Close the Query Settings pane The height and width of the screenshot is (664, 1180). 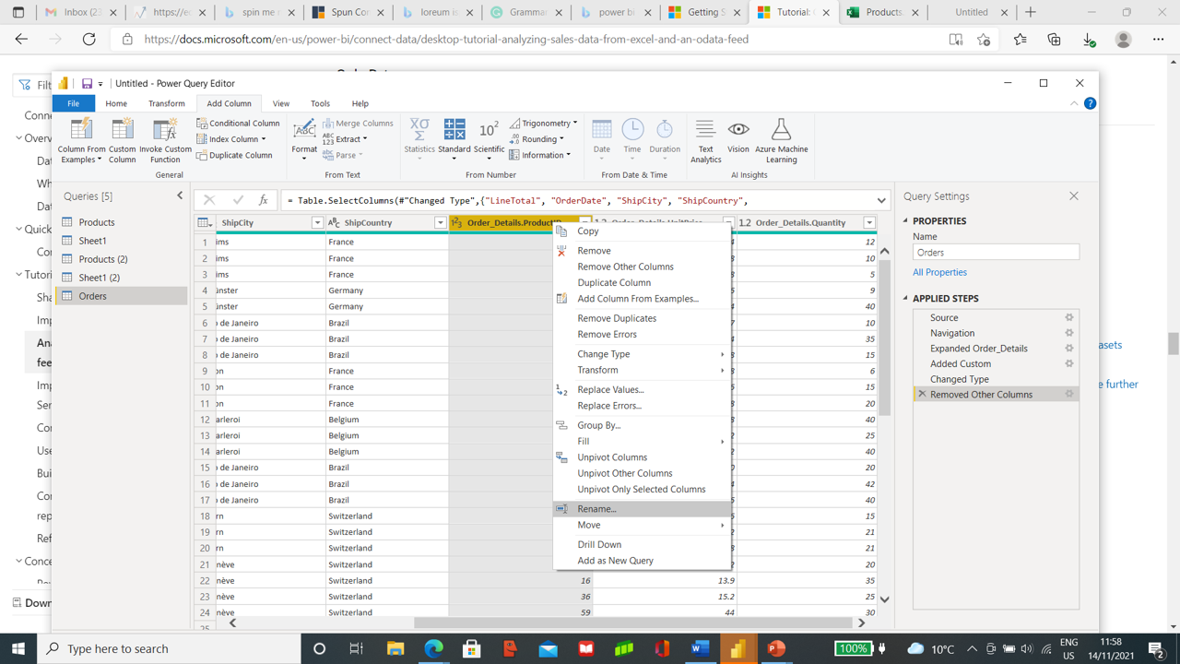tap(1073, 196)
